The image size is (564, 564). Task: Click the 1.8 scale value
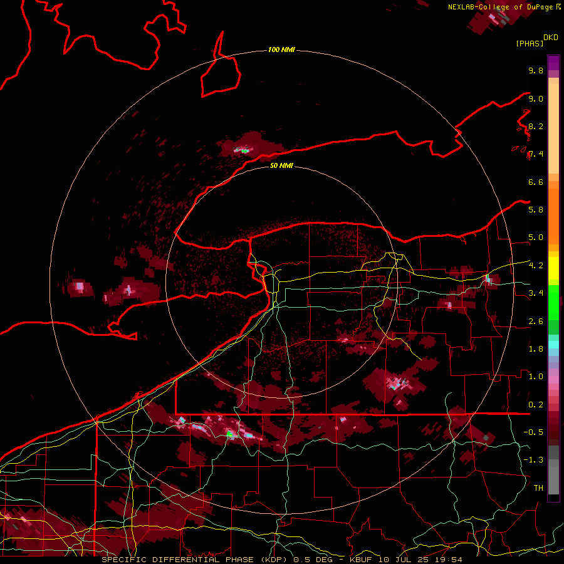click(536, 349)
